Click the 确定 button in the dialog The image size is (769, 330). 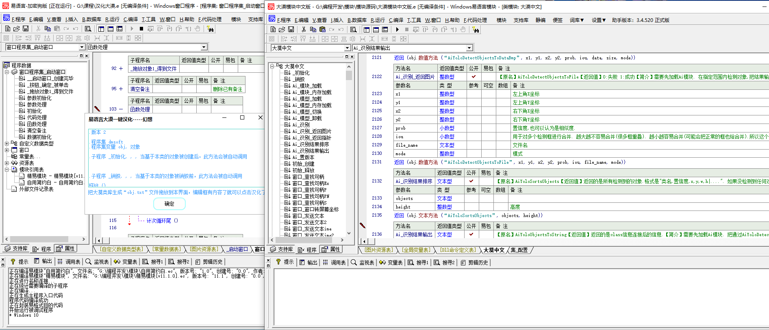coord(169,204)
